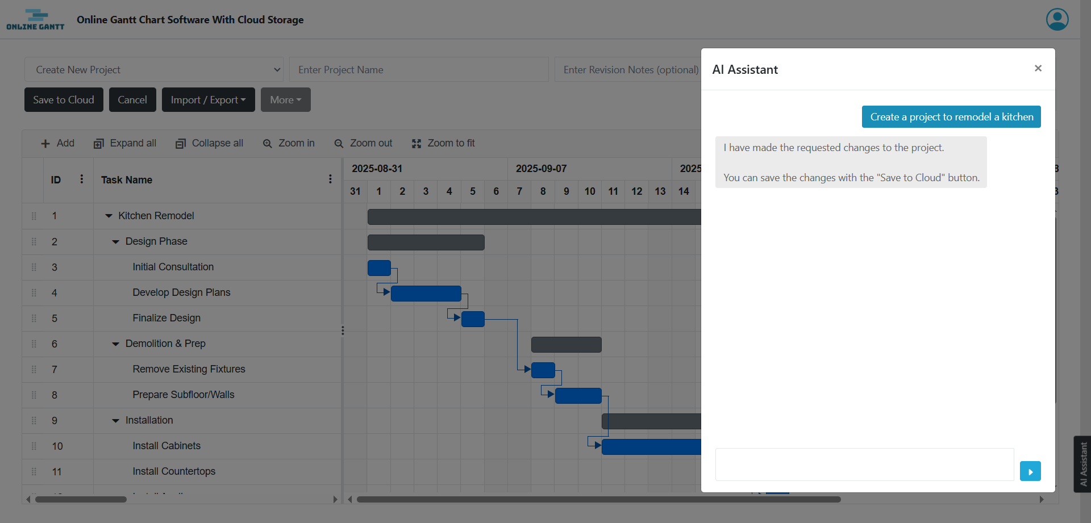Open the Create New Project dropdown
Viewport: 1091px width, 523px height.
click(154, 69)
